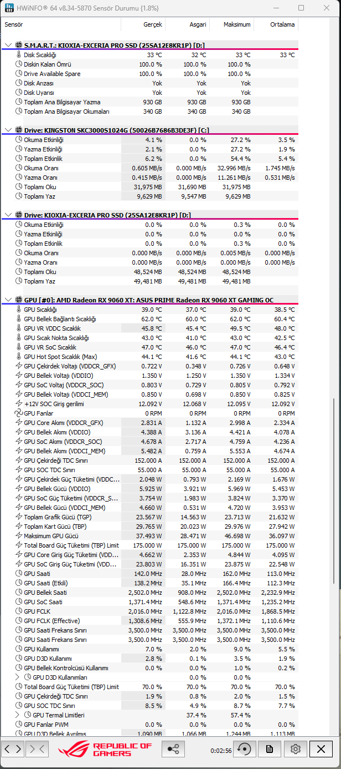Select the GPU Bellek Kontrolcüsü Kullanımı row

click(150, 668)
